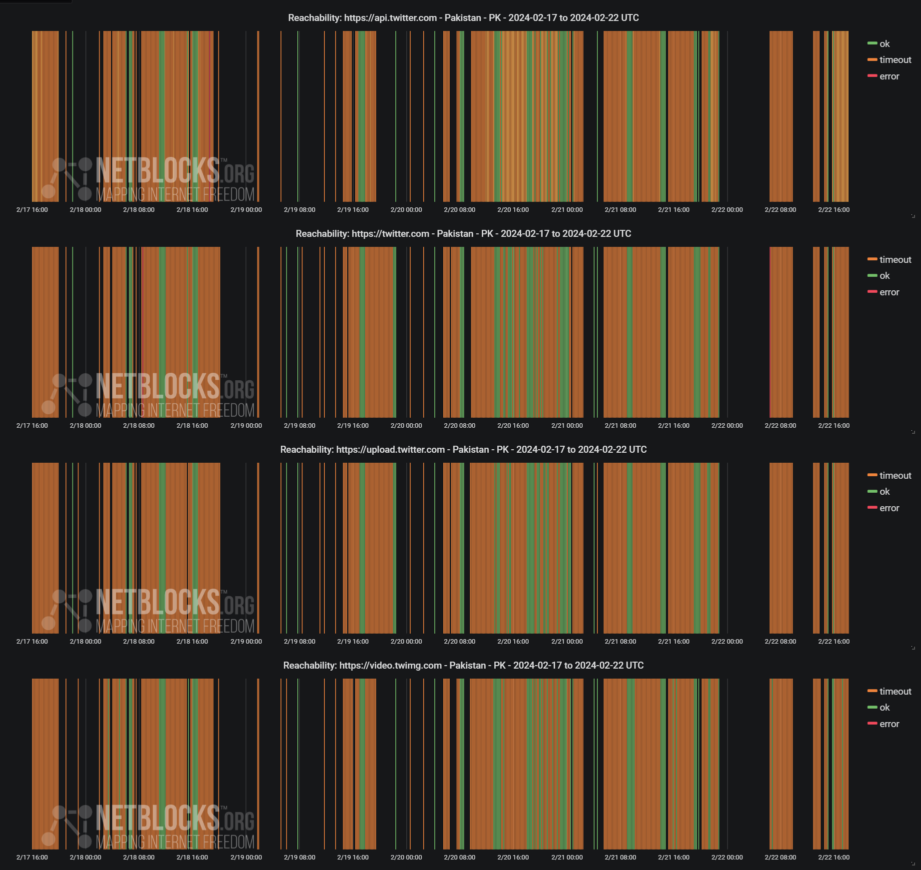Toggle 'ok' series in upload.twitter.com legend

884,492
